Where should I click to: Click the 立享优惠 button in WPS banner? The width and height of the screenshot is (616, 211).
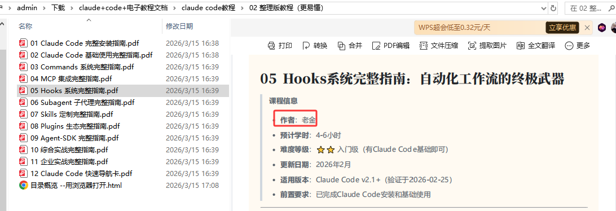coord(562,28)
